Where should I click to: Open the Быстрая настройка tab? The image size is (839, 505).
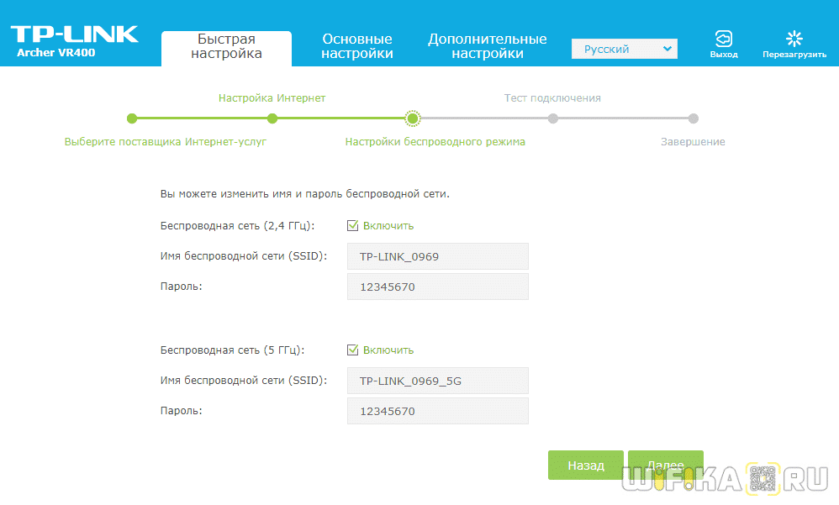pyautogui.click(x=226, y=47)
